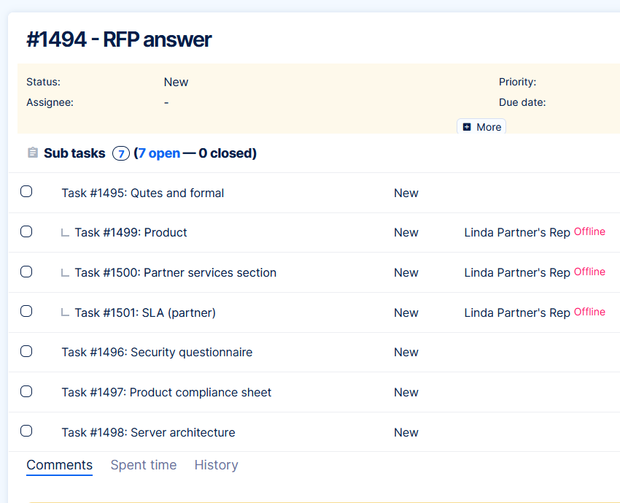Open Task #1500: Partner services section
The width and height of the screenshot is (620, 503).
coord(175,273)
